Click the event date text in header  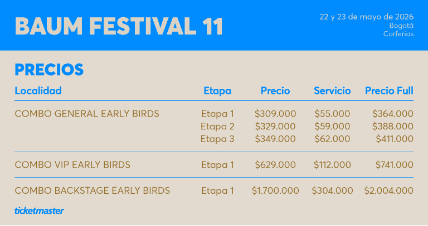(x=367, y=17)
